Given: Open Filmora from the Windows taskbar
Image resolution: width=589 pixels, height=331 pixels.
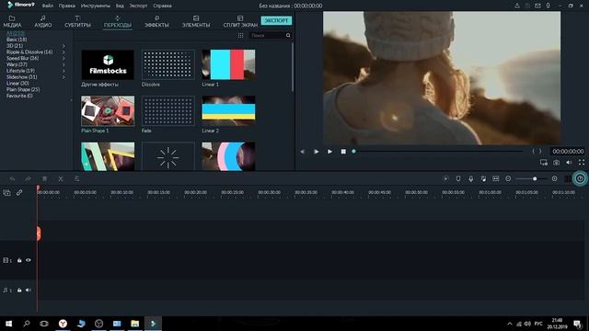Looking at the screenshot, I should 154,323.
